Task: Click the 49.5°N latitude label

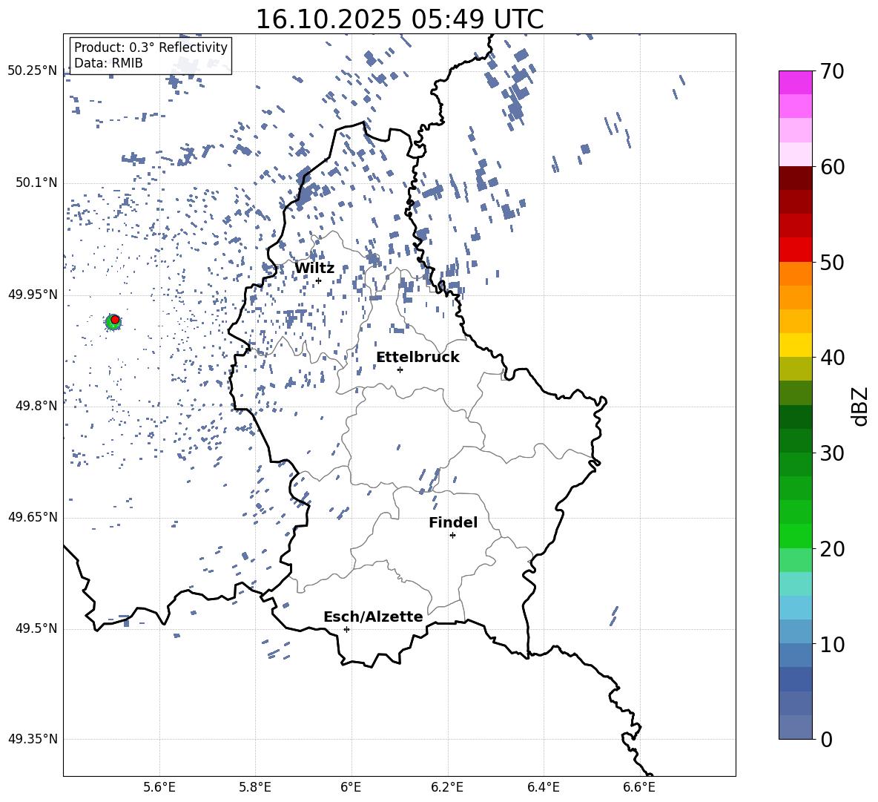Action: [x=36, y=628]
